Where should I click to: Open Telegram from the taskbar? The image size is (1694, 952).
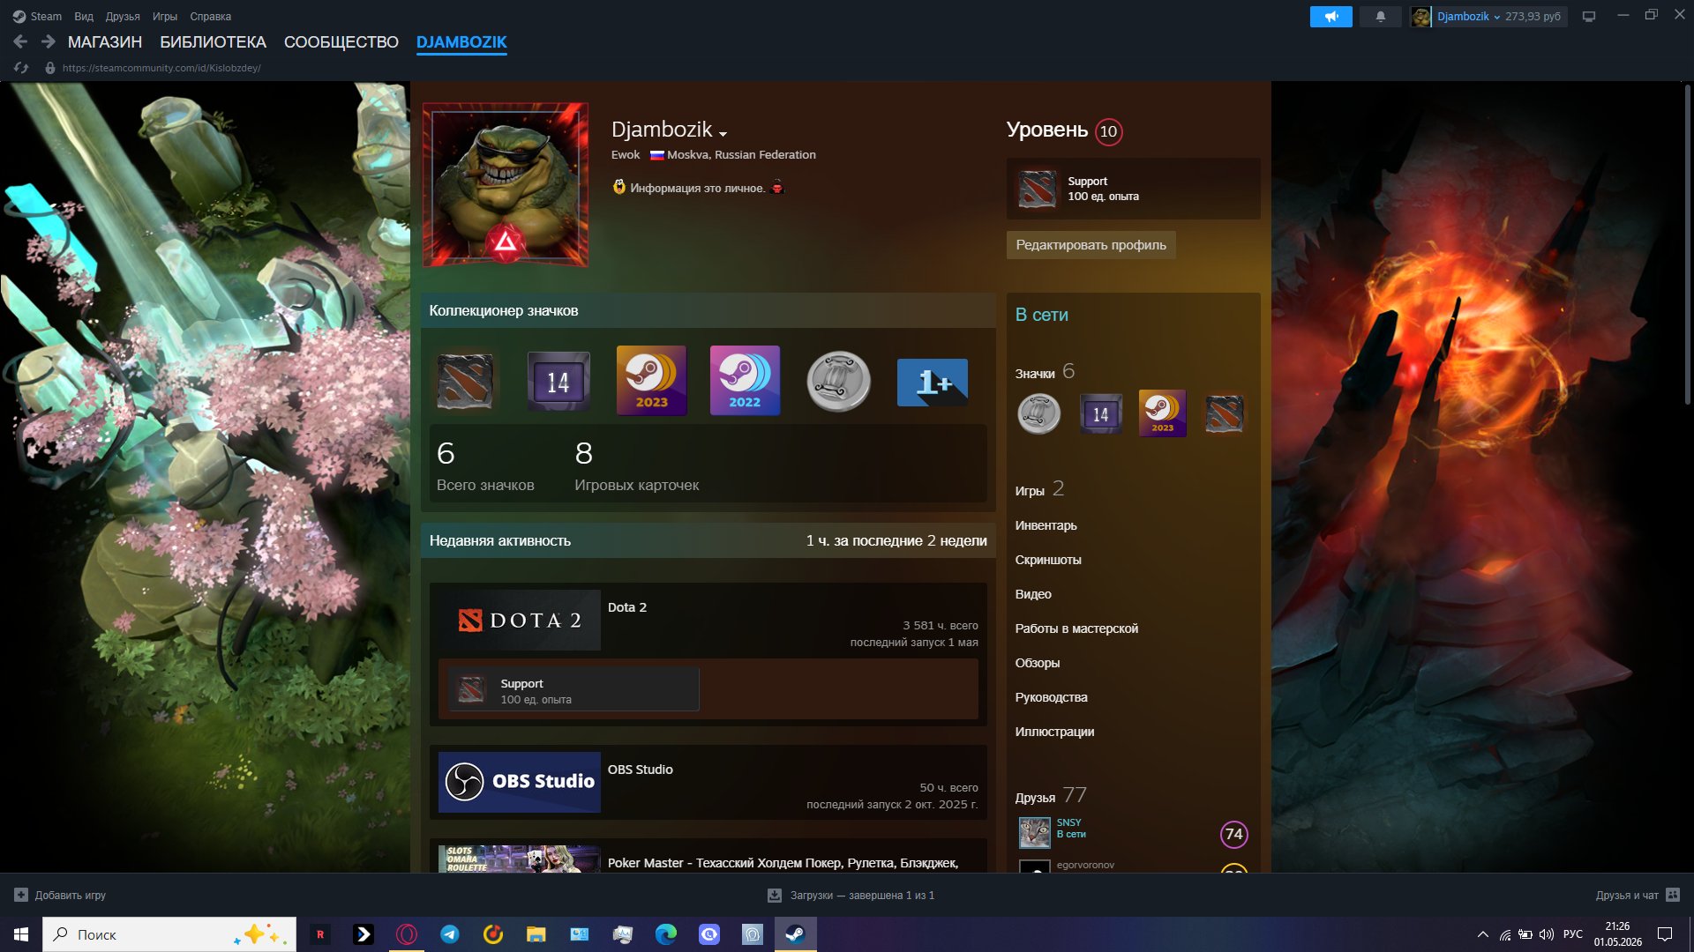[450, 934]
